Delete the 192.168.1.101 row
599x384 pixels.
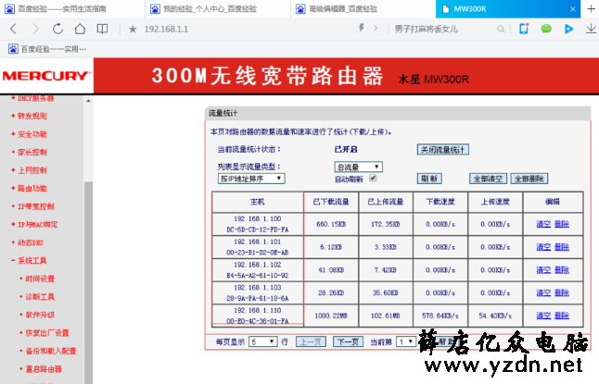click(x=562, y=247)
